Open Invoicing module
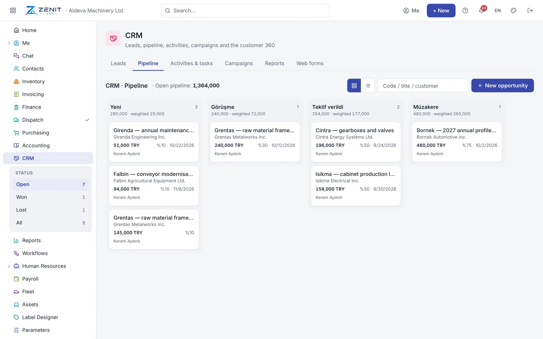The height and width of the screenshot is (339, 543). [48, 94]
